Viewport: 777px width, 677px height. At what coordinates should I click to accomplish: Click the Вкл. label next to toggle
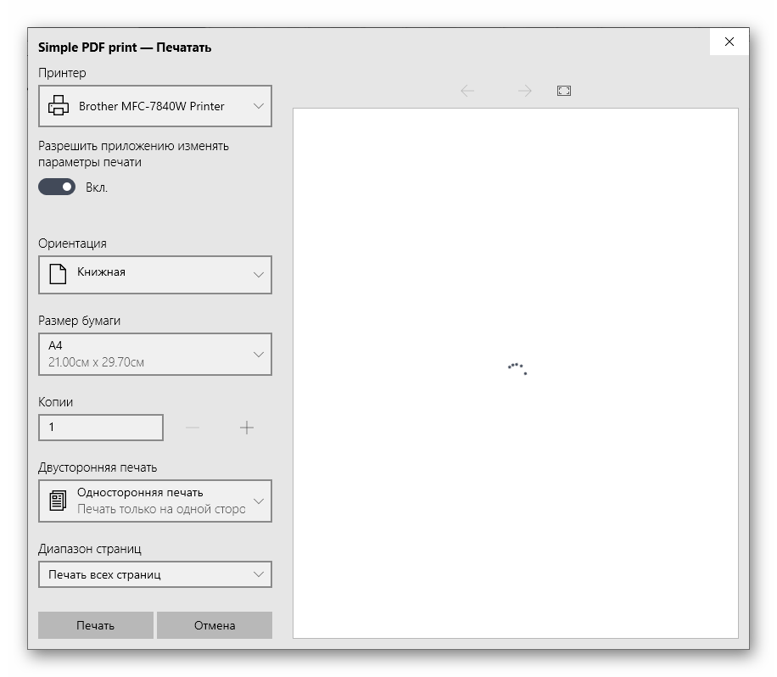[x=97, y=187]
